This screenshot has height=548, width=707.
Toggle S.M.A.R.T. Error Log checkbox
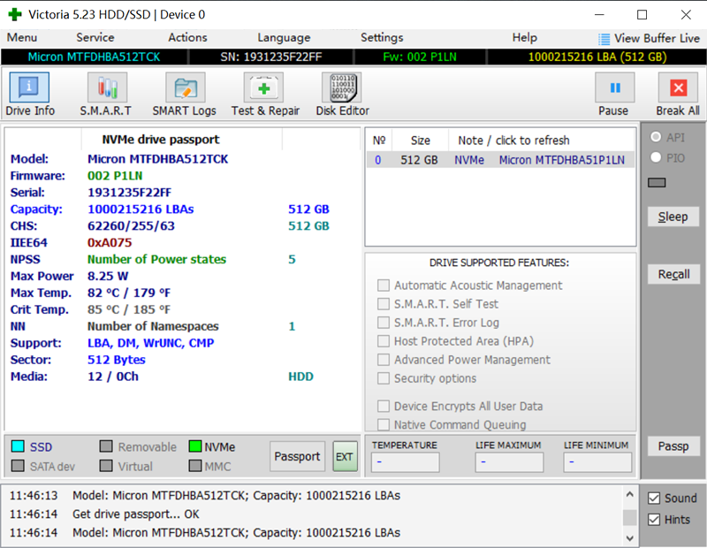(x=384, y=323)
